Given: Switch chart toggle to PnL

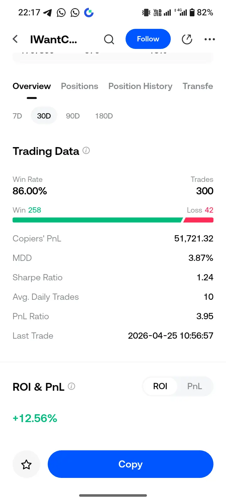Looking at the screenshot, I should (194, 386).
